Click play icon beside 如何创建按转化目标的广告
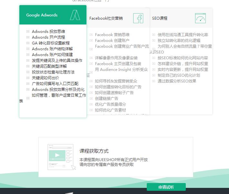The image size is (229, 194). click(91, 87)
